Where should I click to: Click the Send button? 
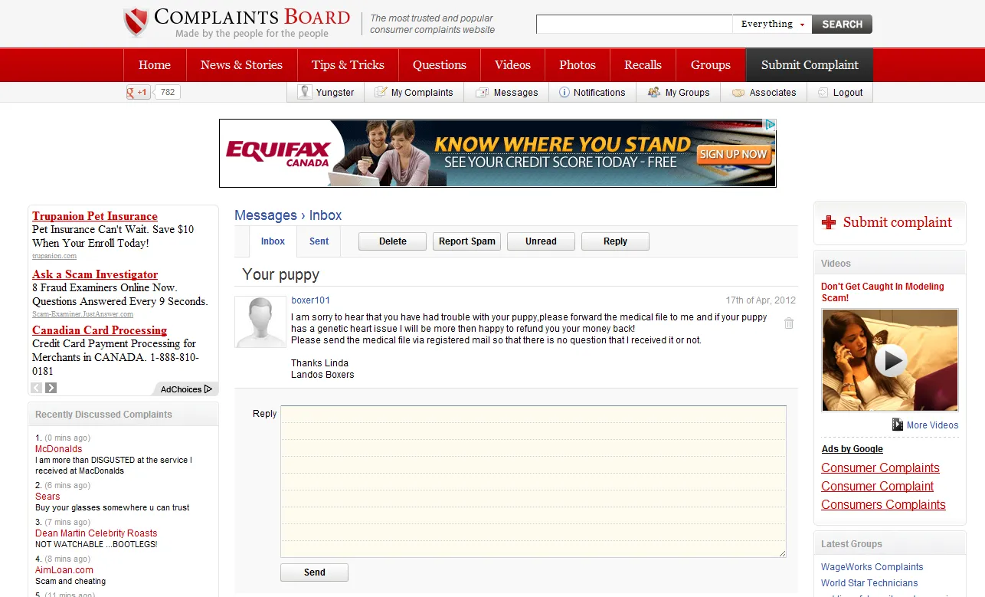(x=314, y=572)
